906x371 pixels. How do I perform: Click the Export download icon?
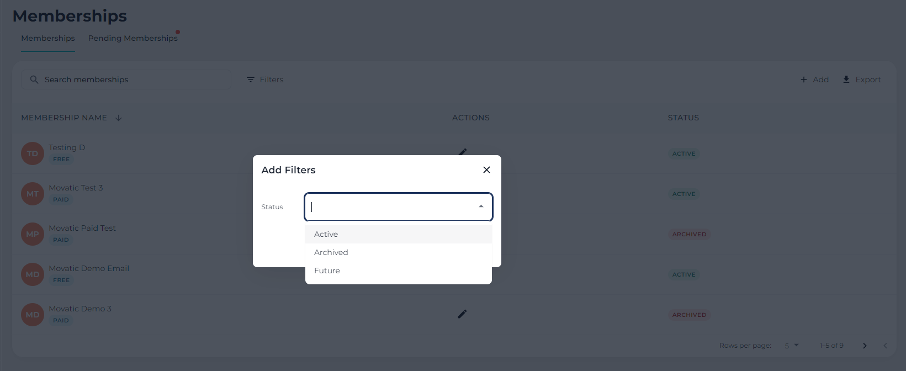pos(846,79)
